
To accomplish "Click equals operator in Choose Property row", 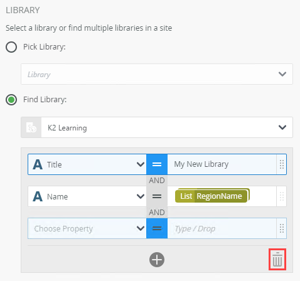I will (x=157, y=228).
